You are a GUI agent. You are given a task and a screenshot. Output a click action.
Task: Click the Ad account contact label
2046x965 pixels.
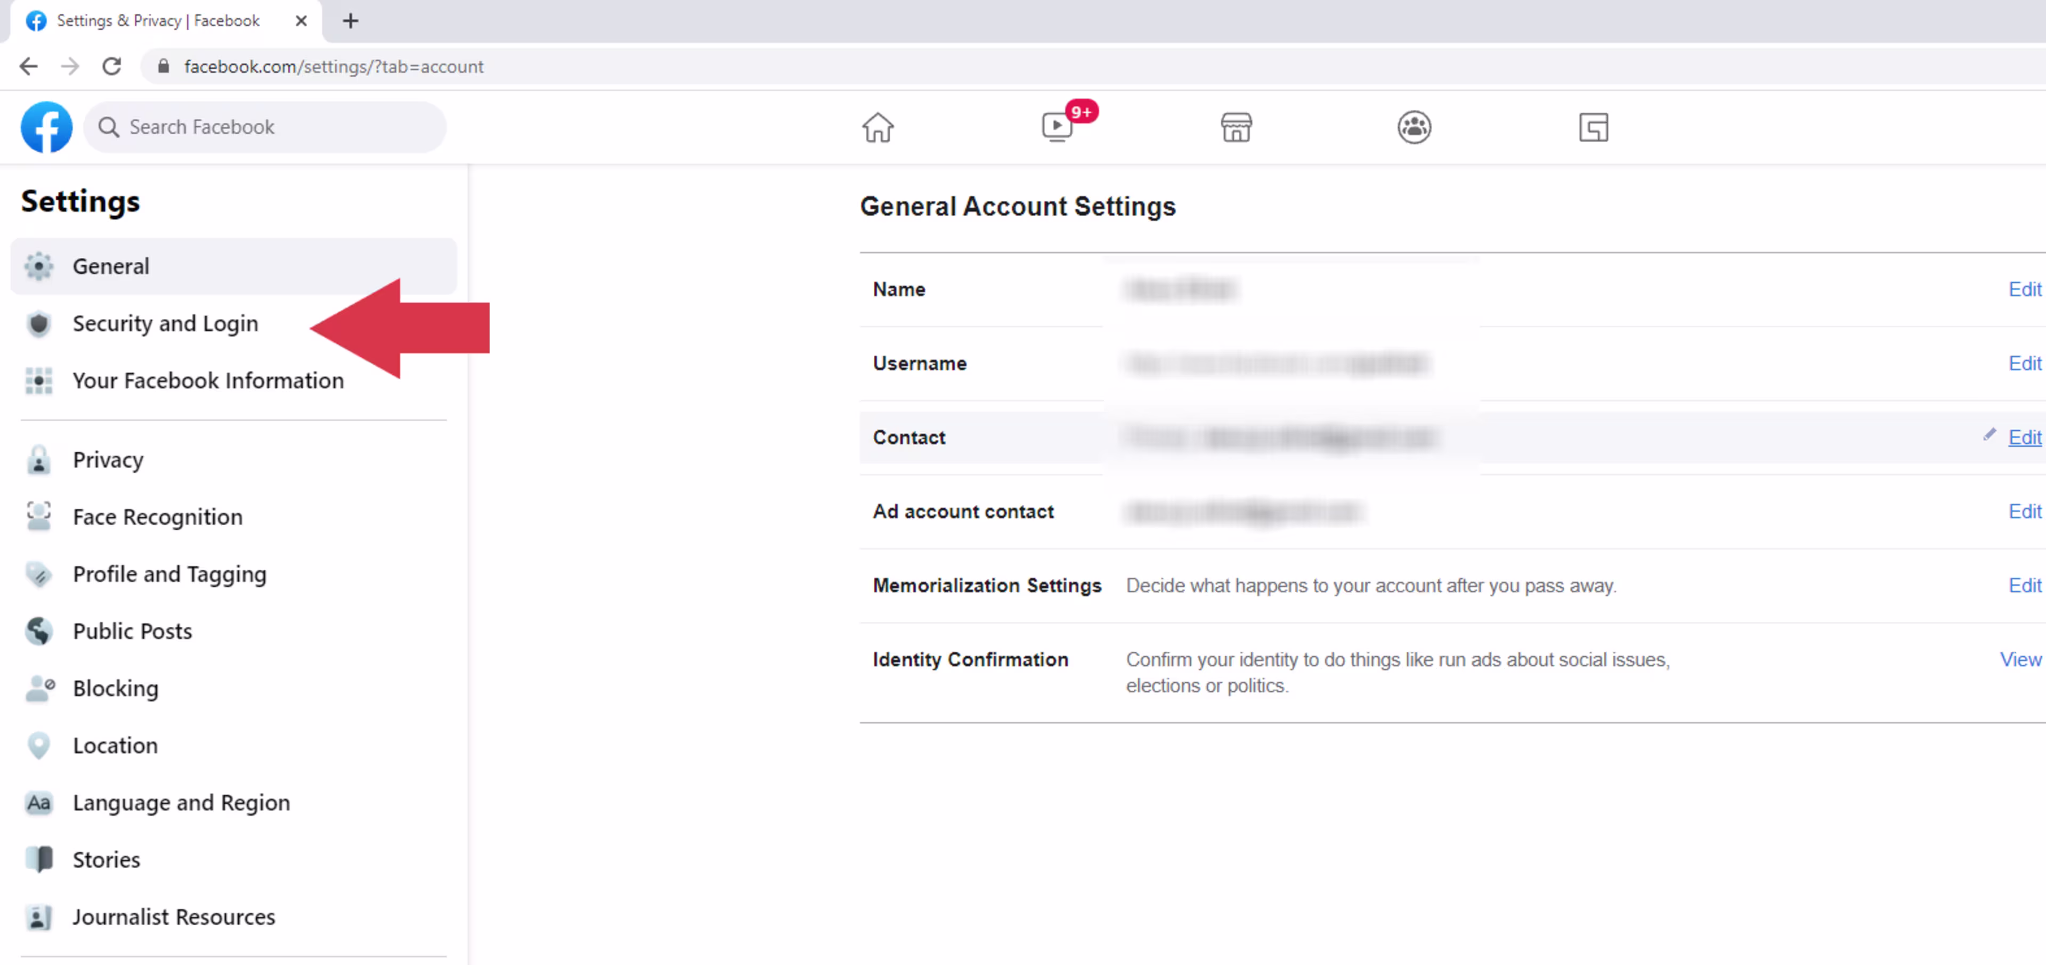[963, 512]
